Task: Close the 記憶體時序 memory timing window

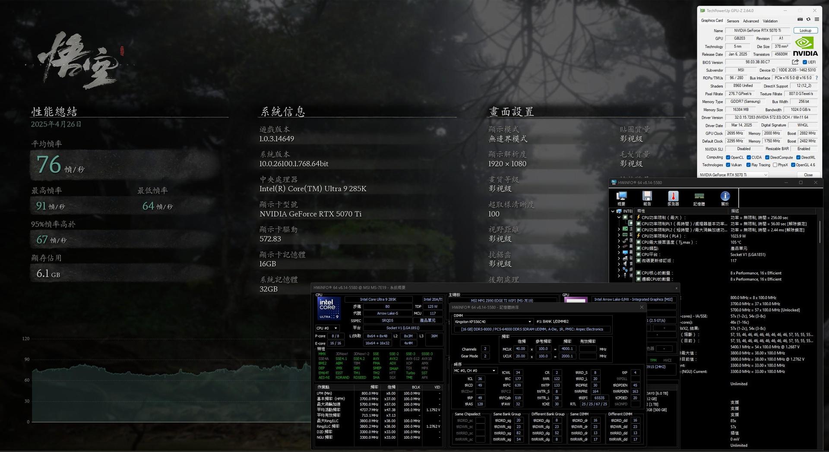Action: [x=642, y=307]
